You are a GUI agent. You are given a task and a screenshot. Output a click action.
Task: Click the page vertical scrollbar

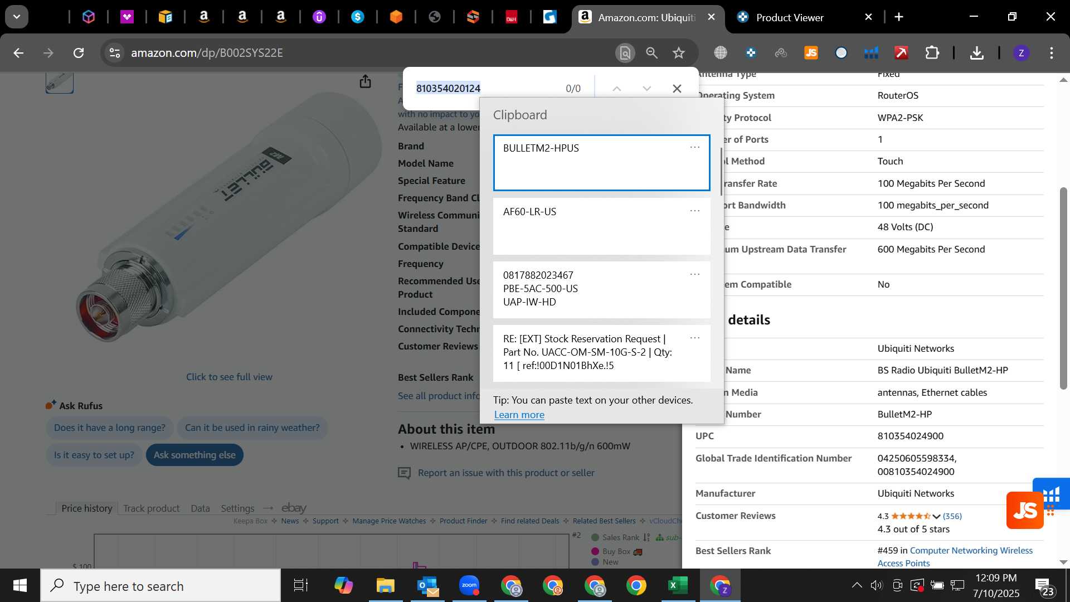tap(1063, 288)
